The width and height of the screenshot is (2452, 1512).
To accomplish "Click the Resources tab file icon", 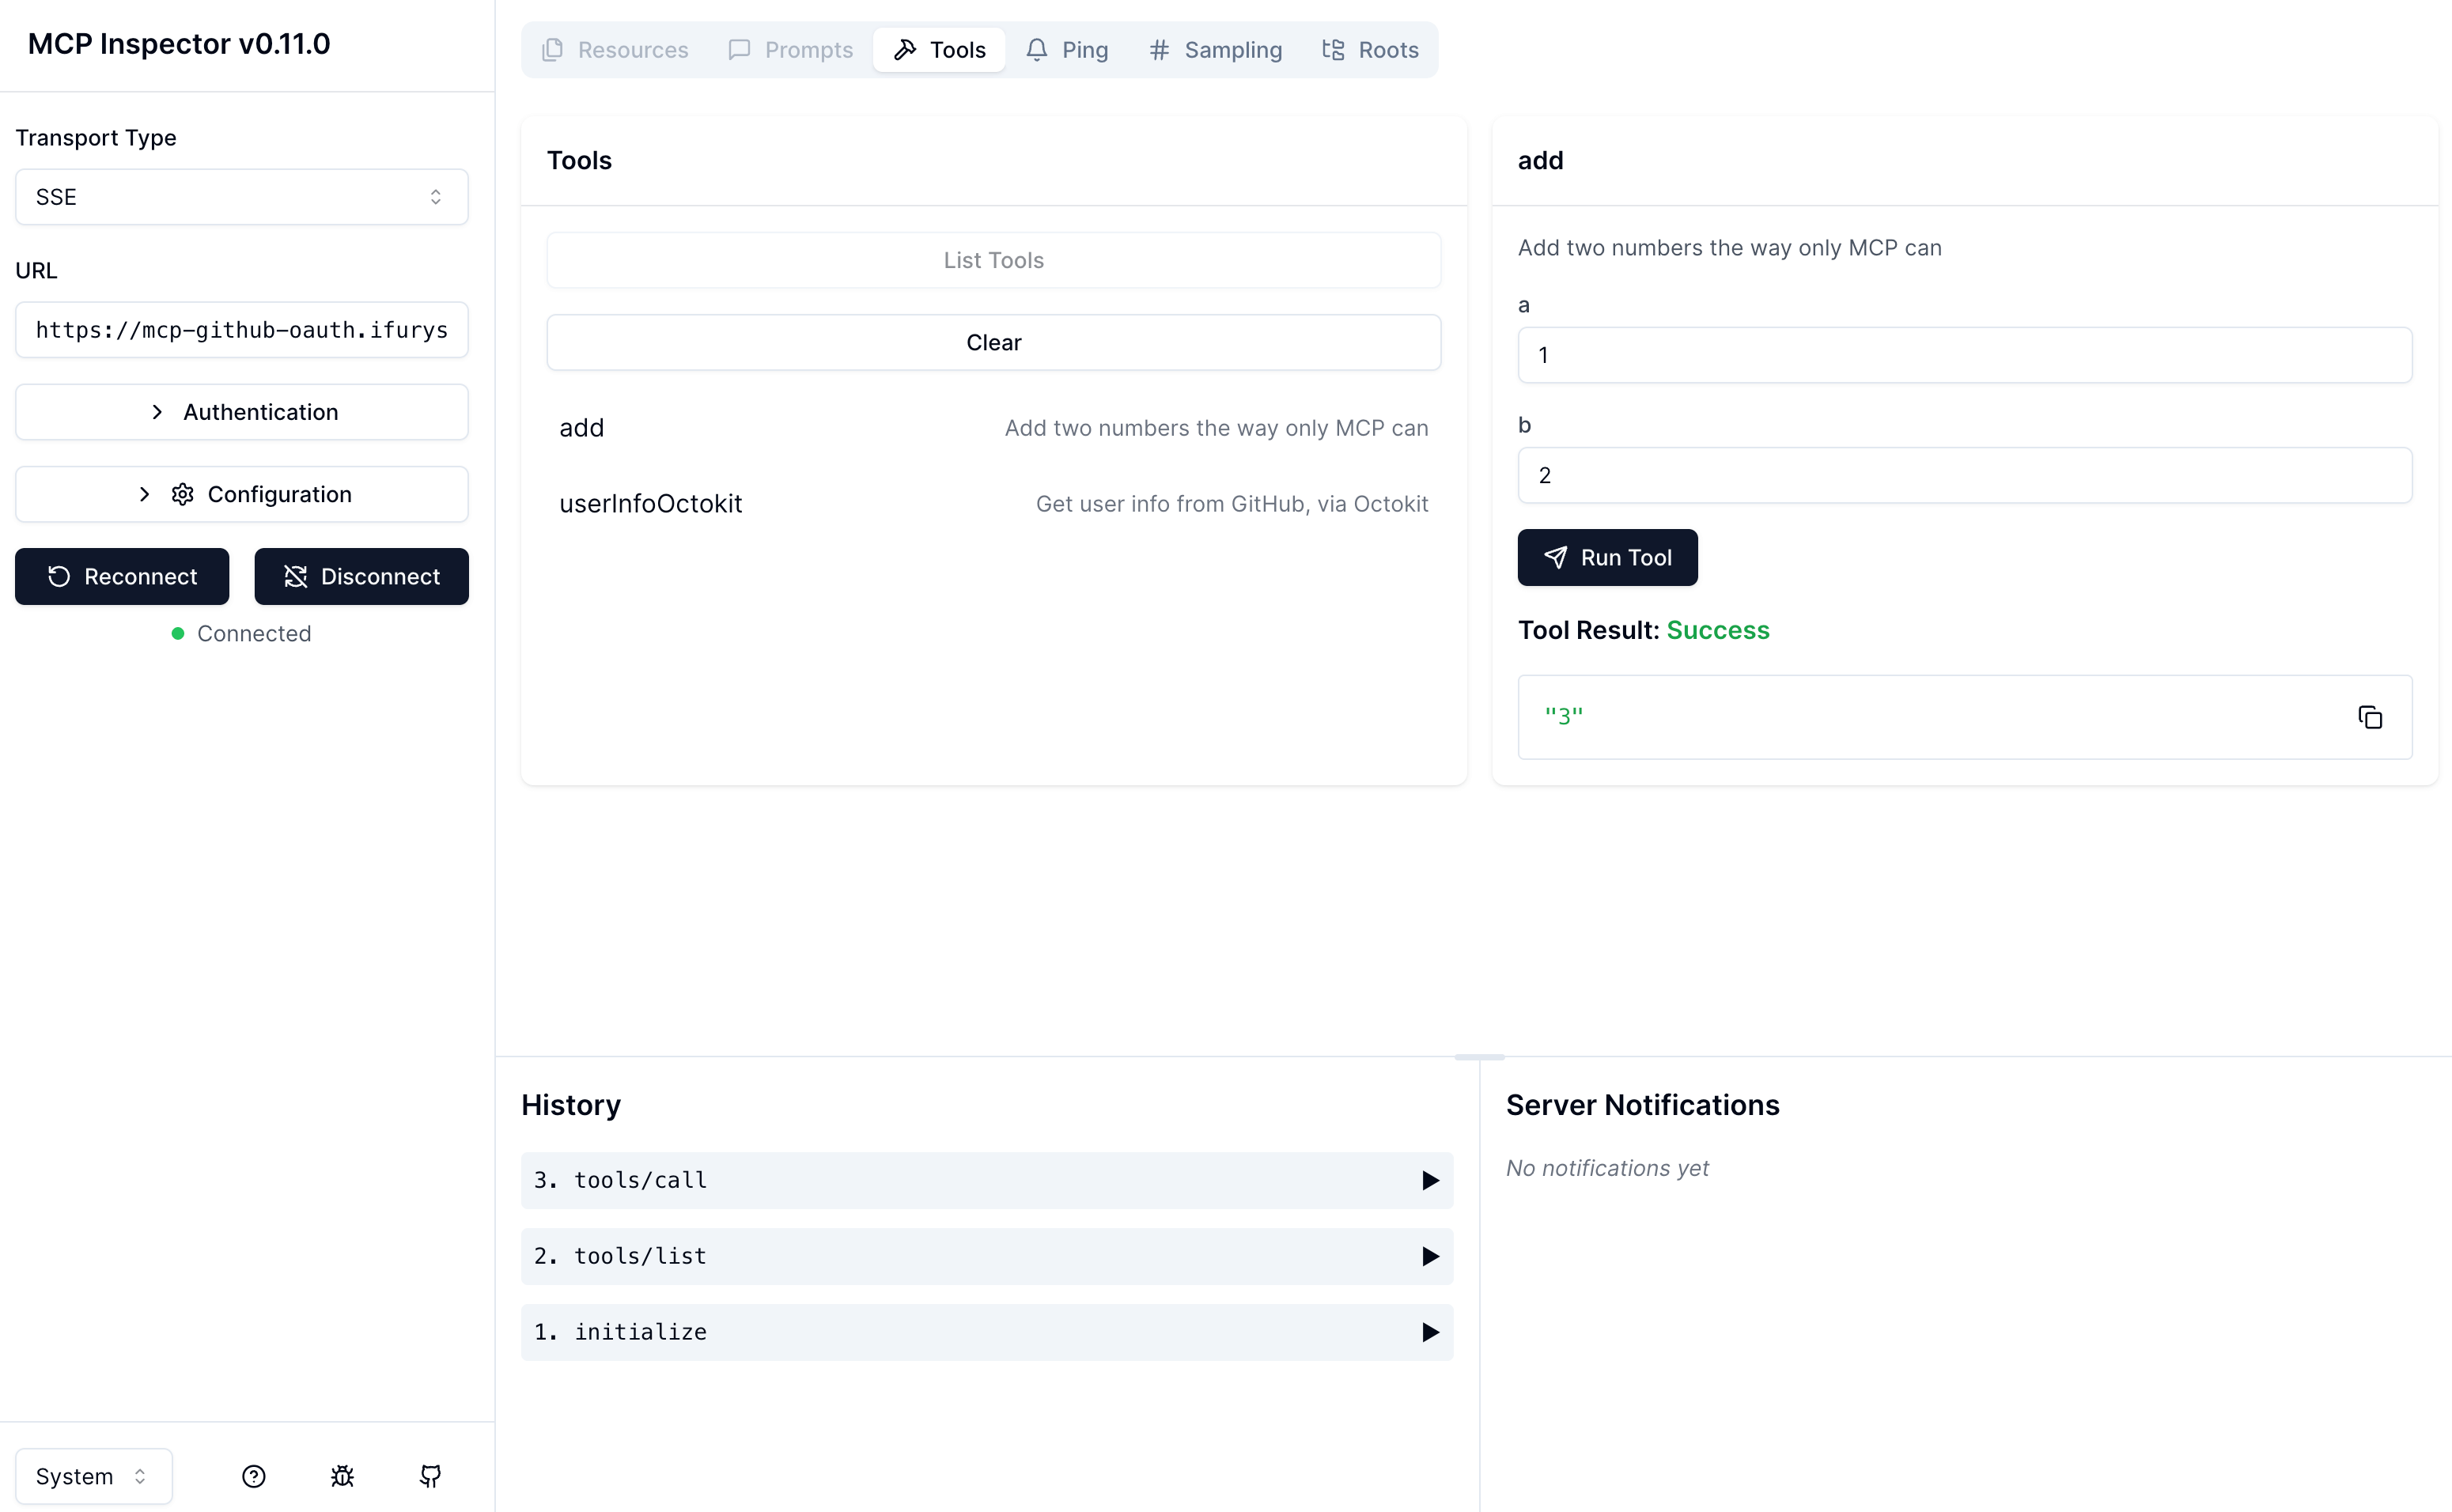I will tap(552, 50).
